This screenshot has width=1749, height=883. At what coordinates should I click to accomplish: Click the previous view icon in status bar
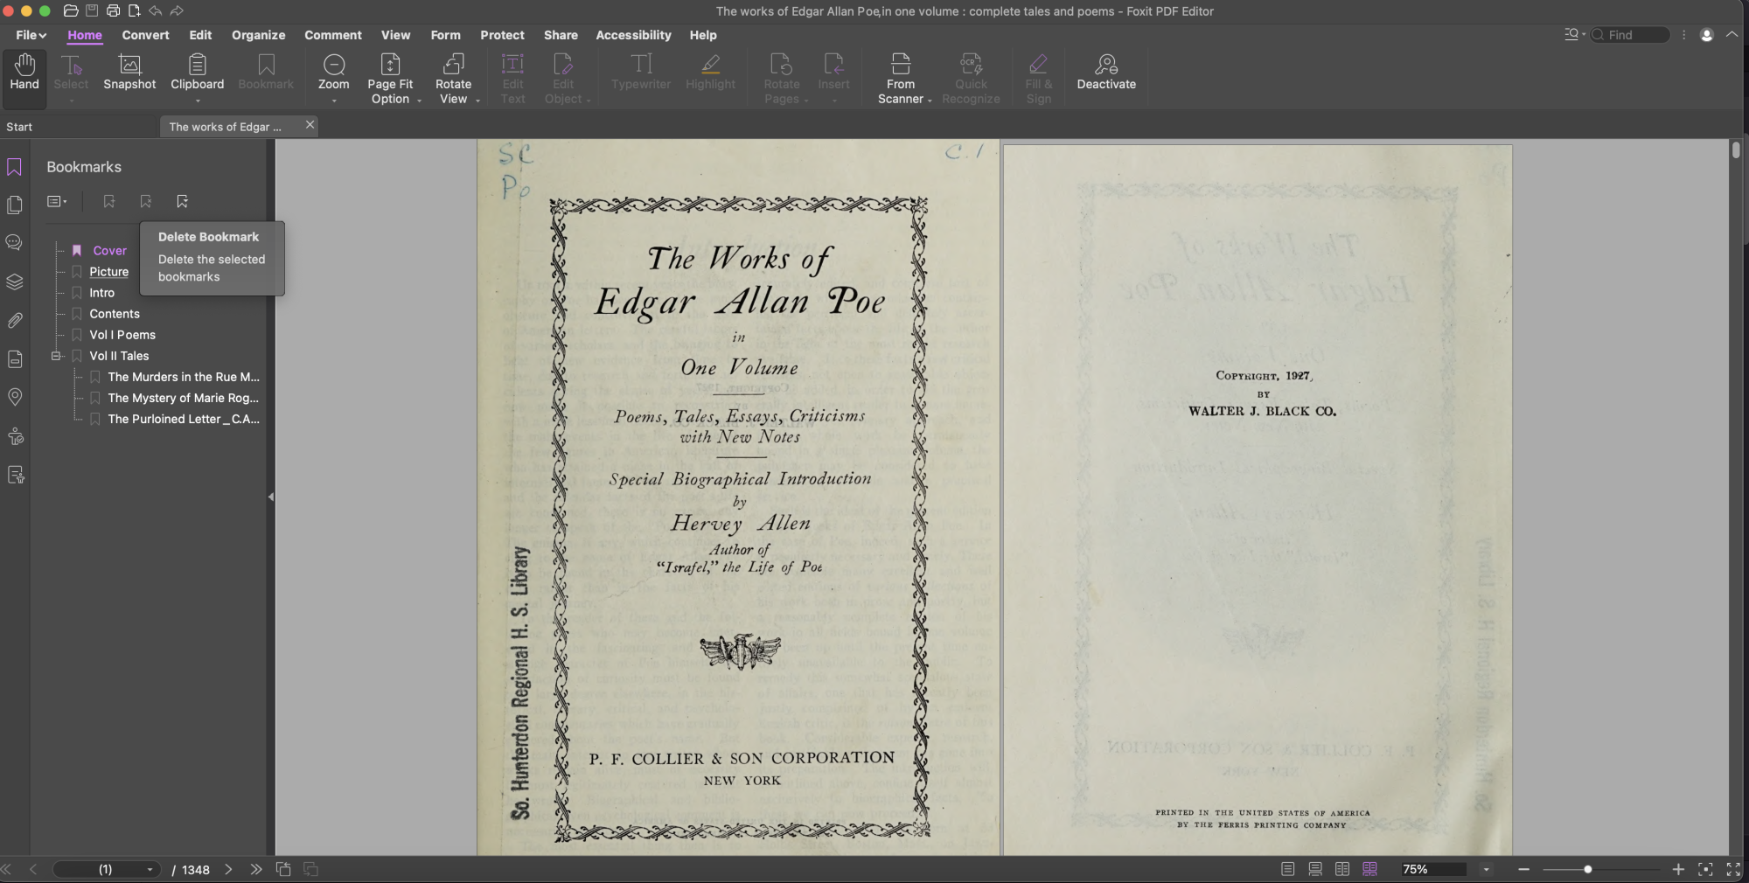tap(283, 869)
